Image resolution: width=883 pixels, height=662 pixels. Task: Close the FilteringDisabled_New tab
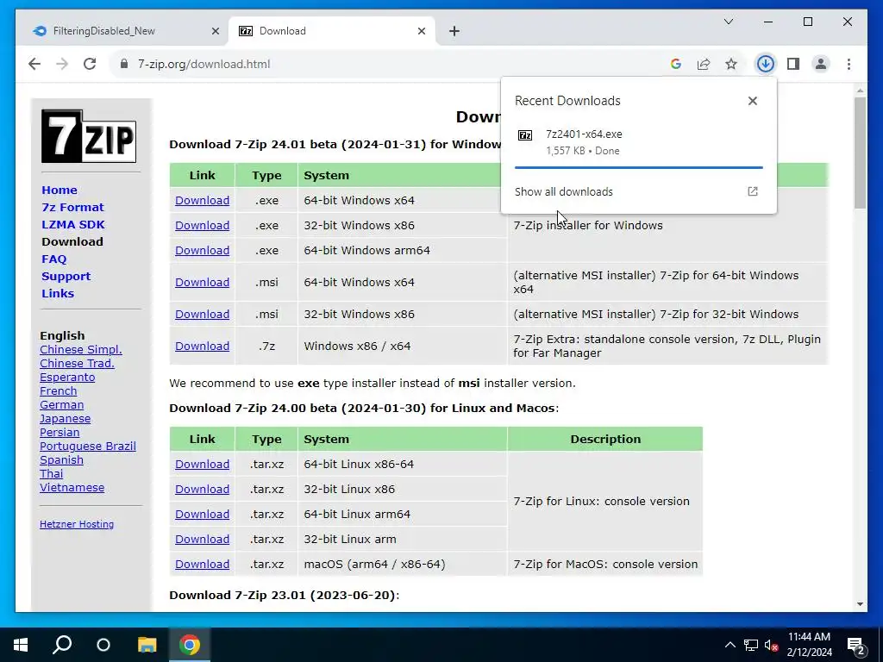[215, 32]
